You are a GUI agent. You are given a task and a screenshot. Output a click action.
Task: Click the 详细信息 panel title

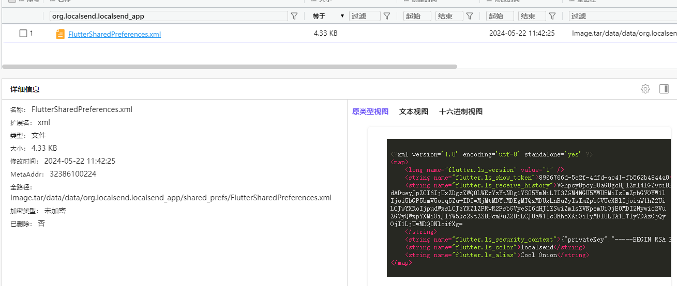[25, 89]
